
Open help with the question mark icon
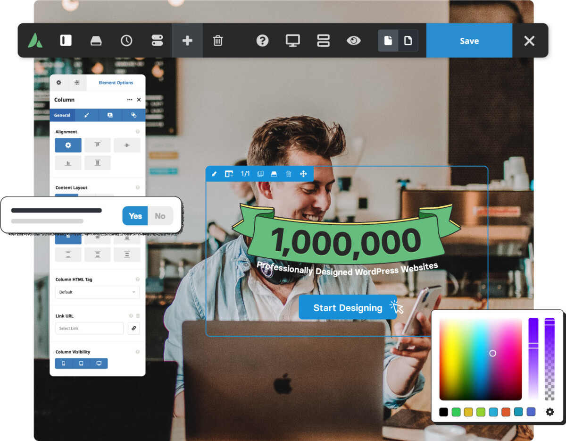(262, 41)
